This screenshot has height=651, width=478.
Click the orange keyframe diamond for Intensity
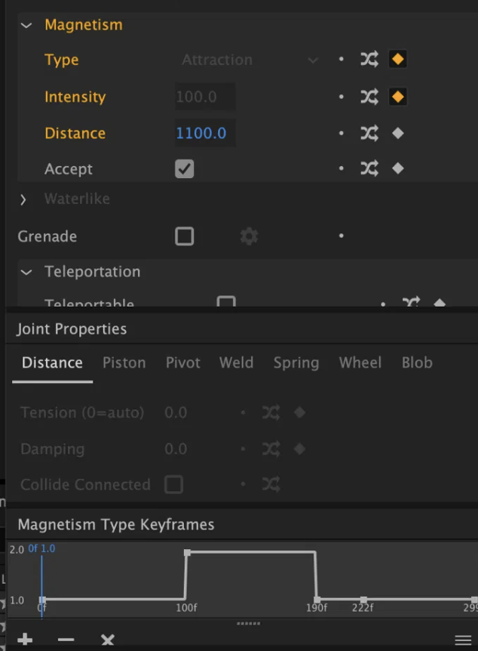coord(397,97)
